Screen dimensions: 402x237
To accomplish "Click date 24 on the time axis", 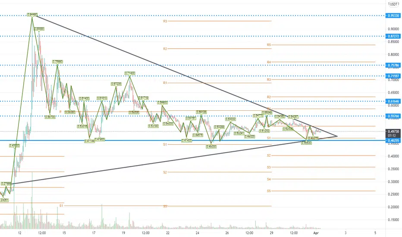I will point(198,233).
